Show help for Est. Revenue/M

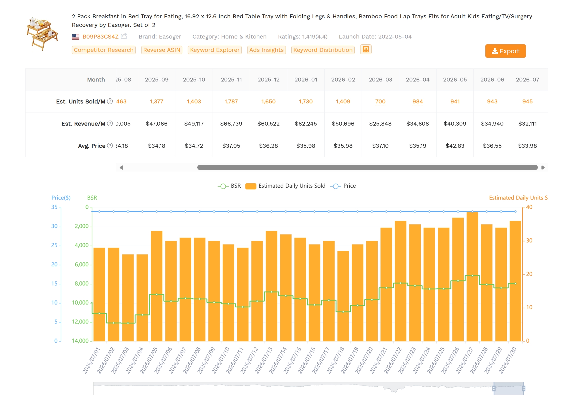(110, 123)
